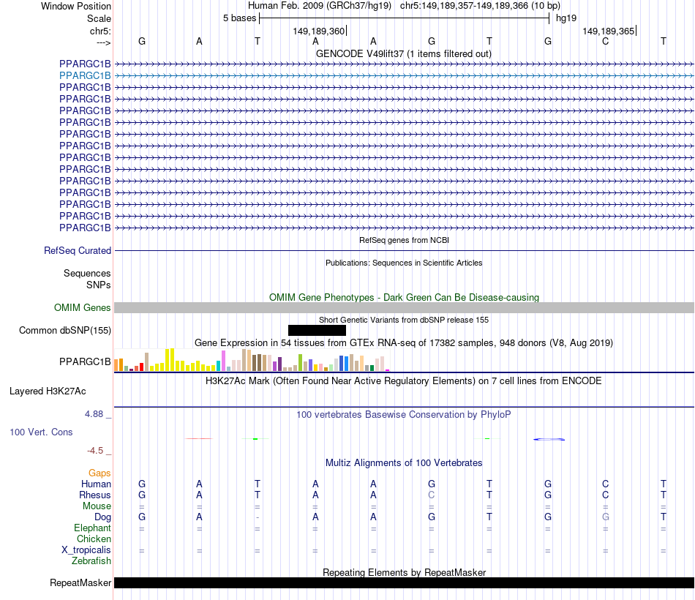Viewport: 695px width, 600px height.
Task: Open the OMIM Gene Phenotypes track title
Action: click(x=404, y=297)
